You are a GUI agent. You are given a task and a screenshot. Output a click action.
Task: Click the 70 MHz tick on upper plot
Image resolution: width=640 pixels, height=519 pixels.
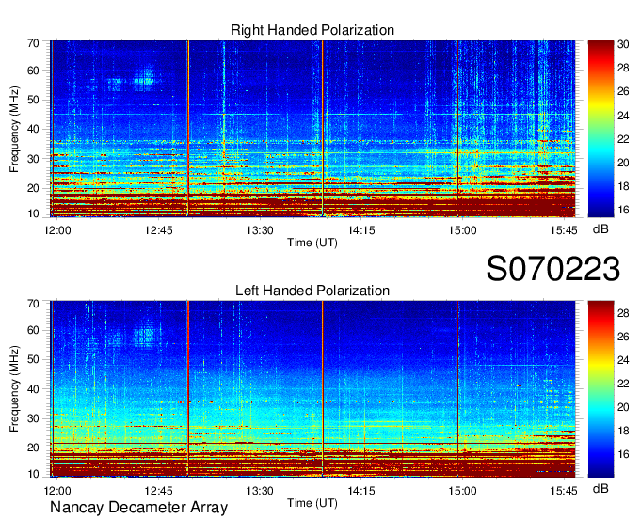tap(33, 43)
